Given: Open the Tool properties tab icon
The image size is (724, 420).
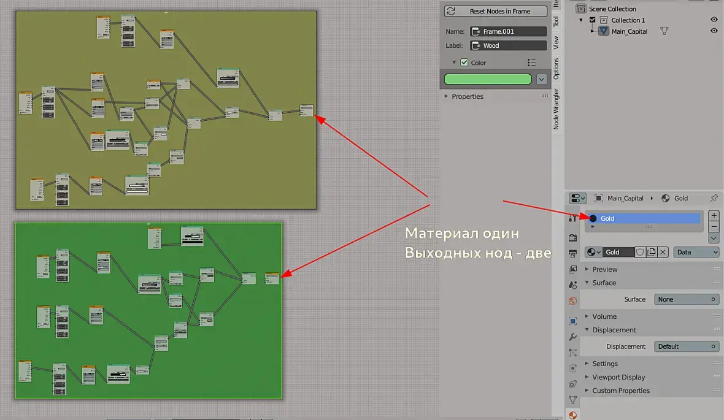Looking at the screenshot, I should (x=572, y=218).
